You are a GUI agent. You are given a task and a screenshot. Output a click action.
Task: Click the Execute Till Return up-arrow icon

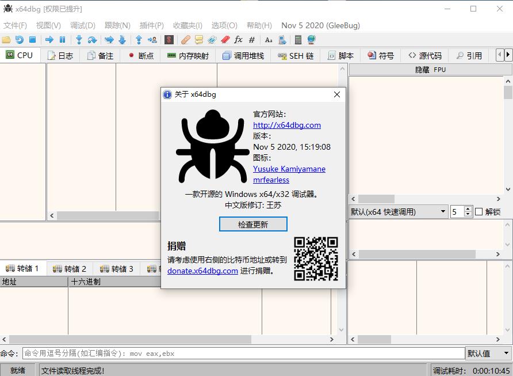(x=139, y=40)
